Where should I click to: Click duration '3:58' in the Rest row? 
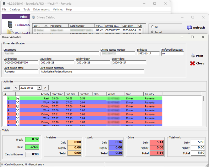point(82,98)
